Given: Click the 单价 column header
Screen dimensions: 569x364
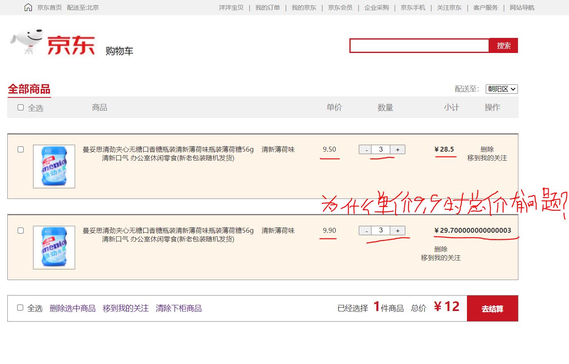Looking at the screenshot, I should 334,107.
